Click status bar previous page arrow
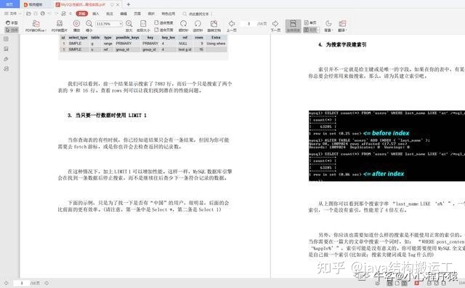The image size is (465, 288). point(7,283)
